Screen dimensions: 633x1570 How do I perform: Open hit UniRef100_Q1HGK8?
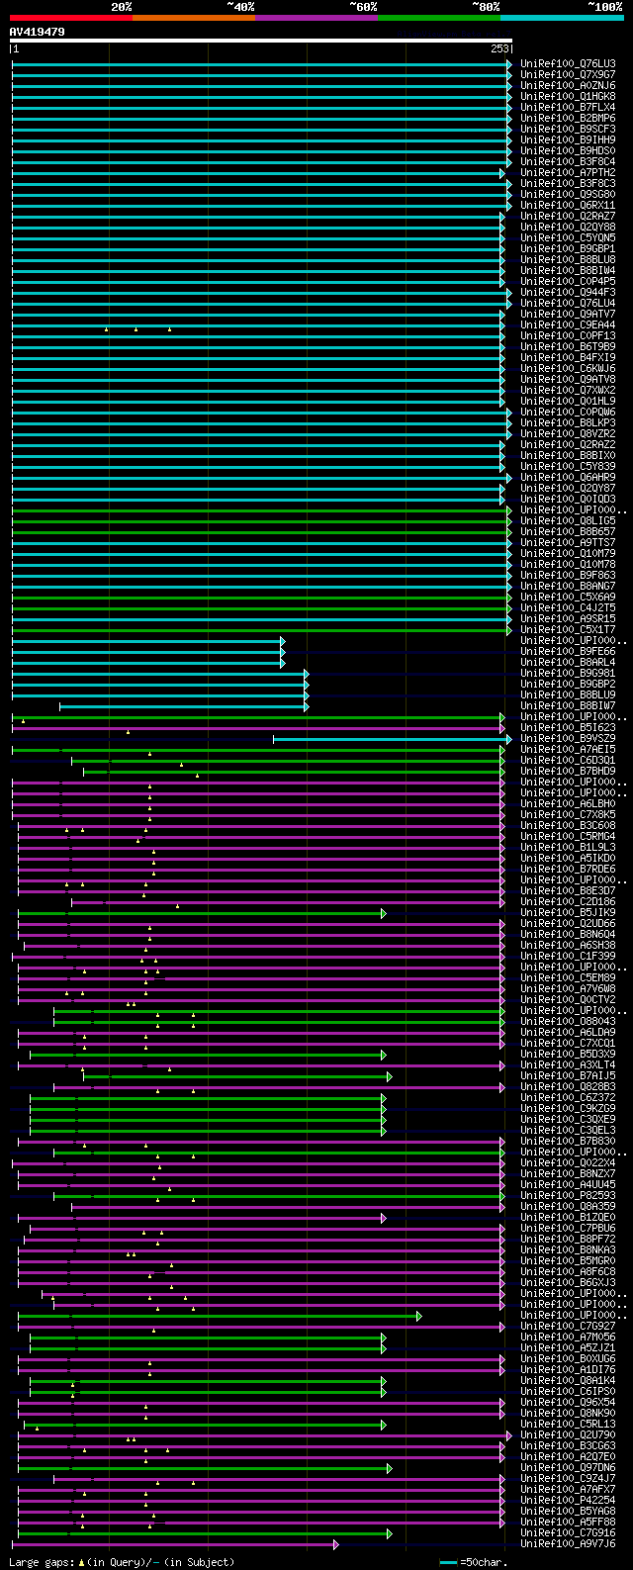click(x=568, y=97)
